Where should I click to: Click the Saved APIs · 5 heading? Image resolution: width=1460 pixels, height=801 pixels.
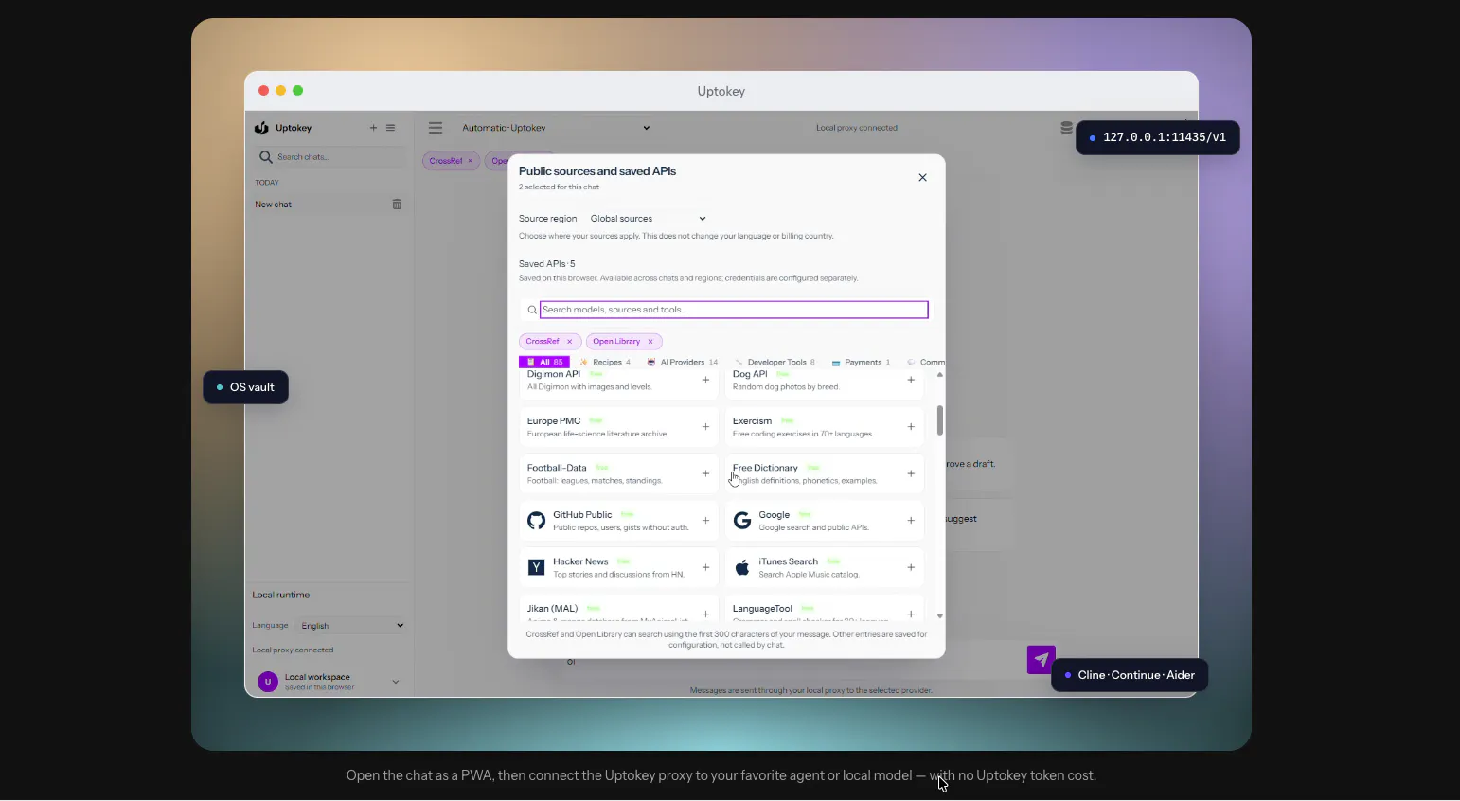click(x=547, y=264)
